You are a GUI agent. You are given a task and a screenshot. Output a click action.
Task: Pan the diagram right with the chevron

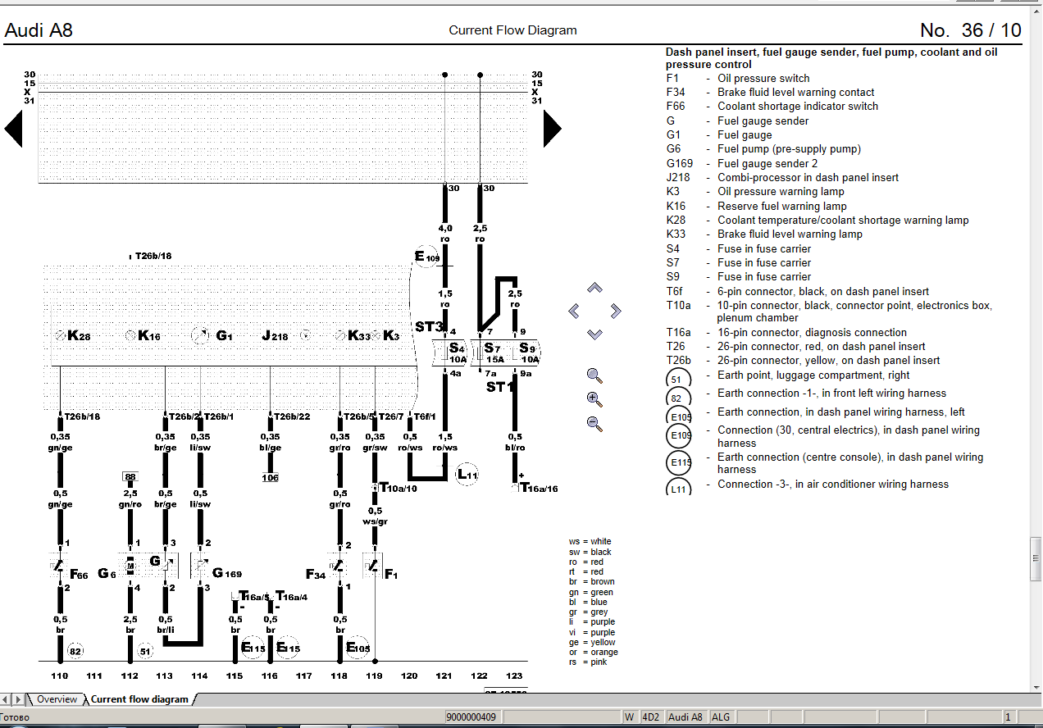click(x=617, y=311)
